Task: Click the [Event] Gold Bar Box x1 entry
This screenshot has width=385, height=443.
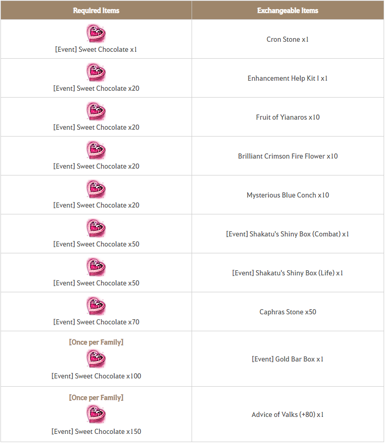Action: pos(288,359)
